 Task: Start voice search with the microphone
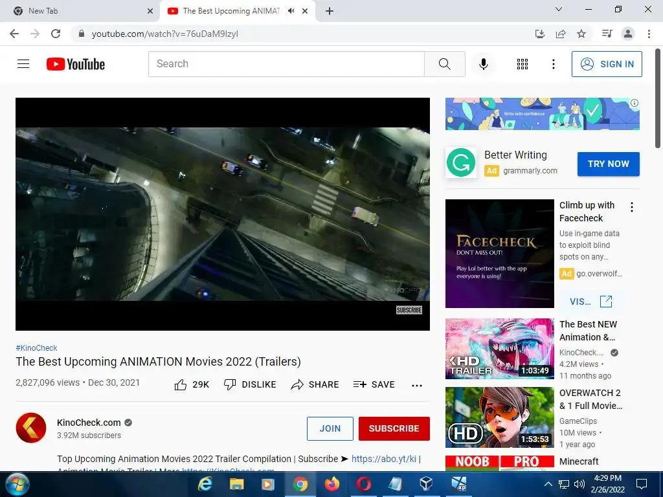[x=483, y=64]
